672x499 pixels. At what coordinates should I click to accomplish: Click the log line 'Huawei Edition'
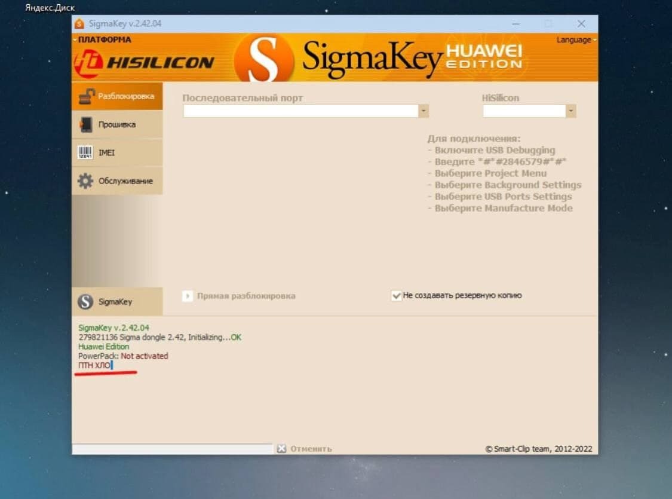[x=104, y=347]
